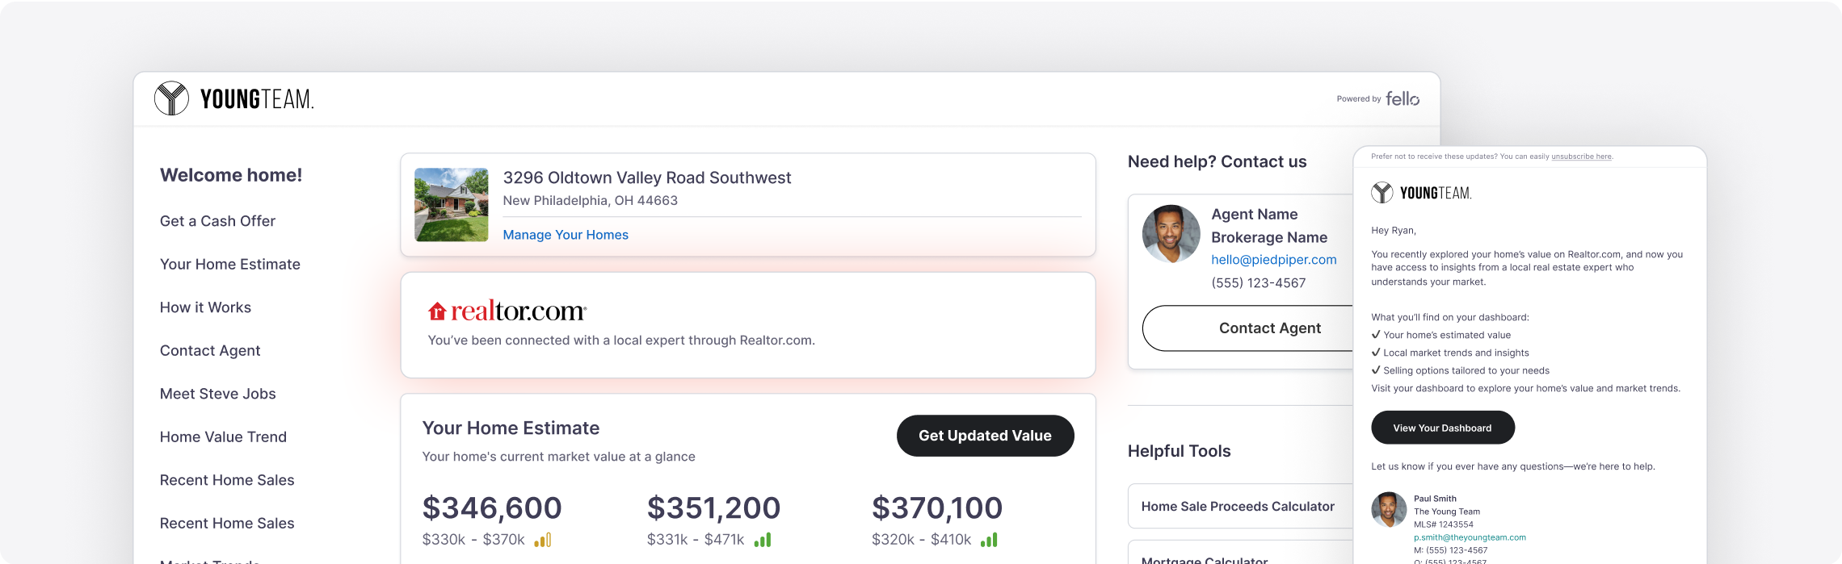The image size is (1842, 564).
Task: Click the Fello logo in the header
Action: tap(1403, 98)
